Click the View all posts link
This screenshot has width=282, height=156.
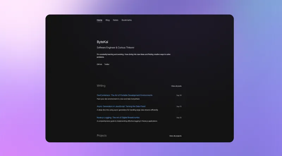(176, 86)
